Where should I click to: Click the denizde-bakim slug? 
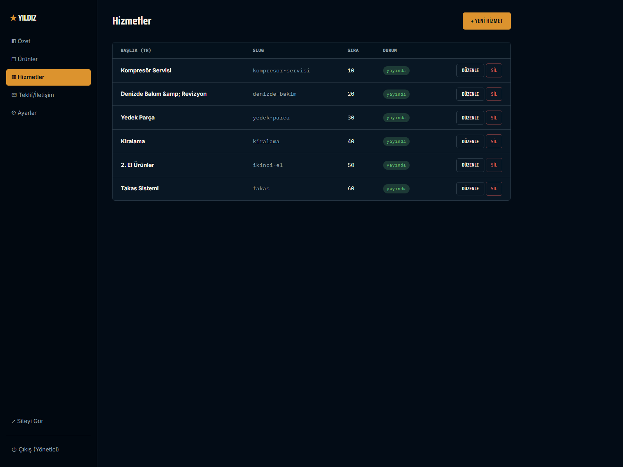point(275,94)
